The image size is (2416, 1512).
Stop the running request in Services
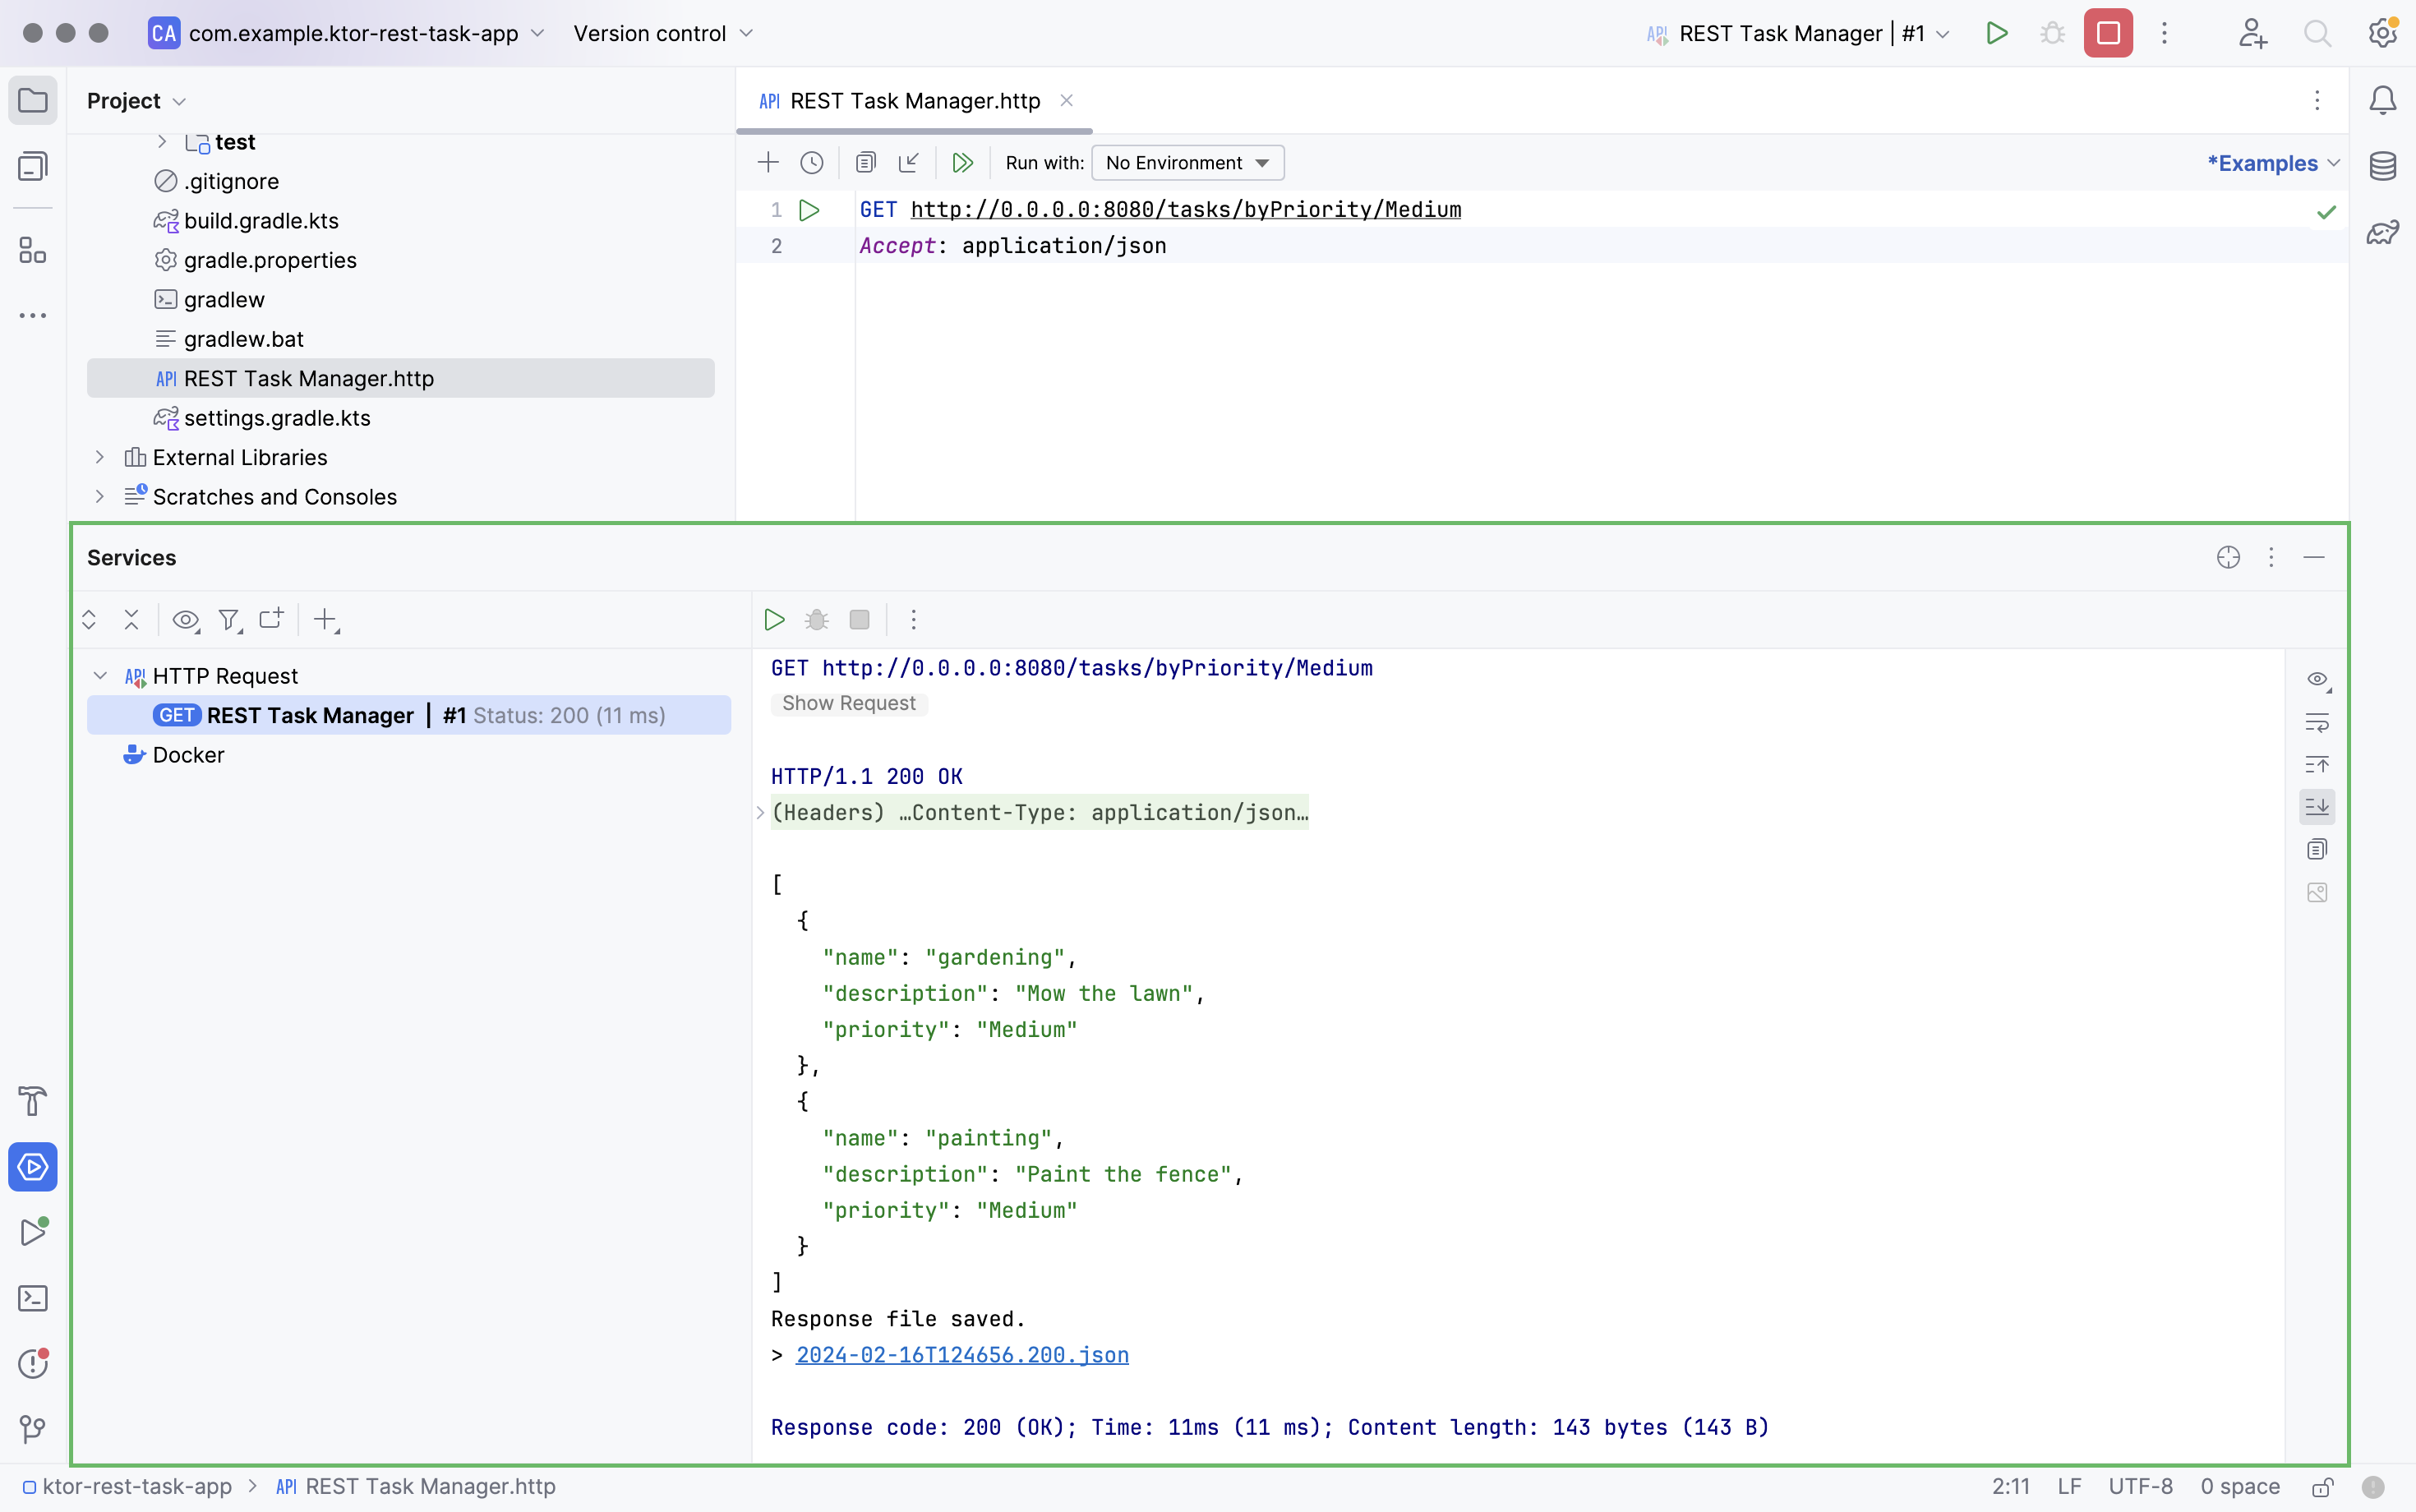pyautogui.click(x=859, y=620)
